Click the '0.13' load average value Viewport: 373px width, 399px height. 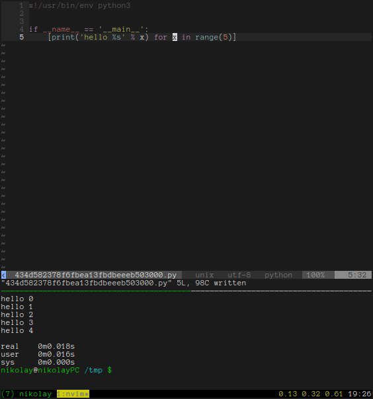click(288, 394)
